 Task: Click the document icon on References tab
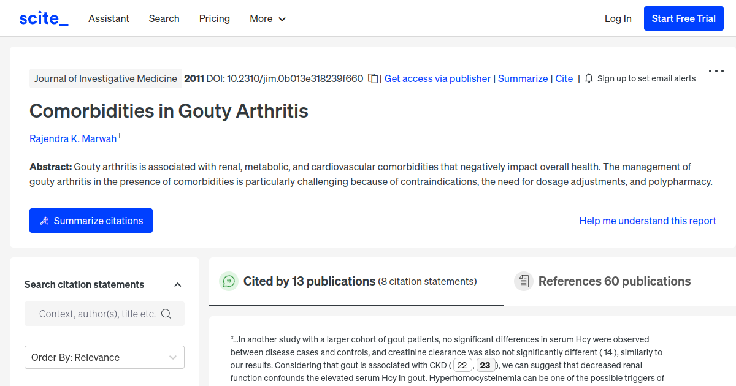[x=524, y=281]
